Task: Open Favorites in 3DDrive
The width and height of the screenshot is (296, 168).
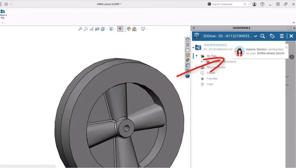Action: tap(212, 79)
